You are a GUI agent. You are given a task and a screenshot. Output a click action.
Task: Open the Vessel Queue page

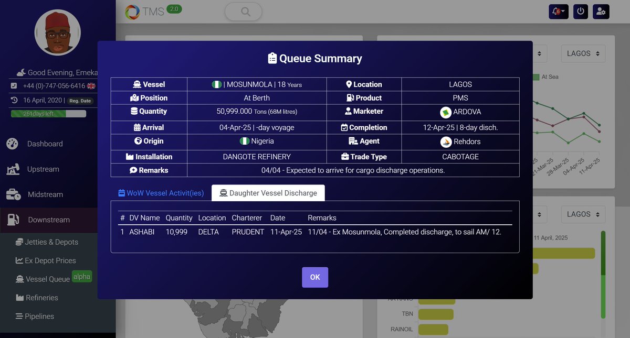click(x=48, y=279)
